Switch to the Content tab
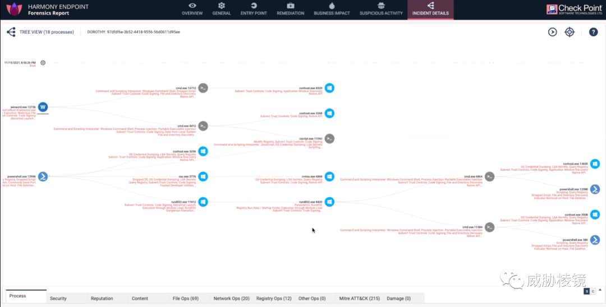 (x=149, y=298)
